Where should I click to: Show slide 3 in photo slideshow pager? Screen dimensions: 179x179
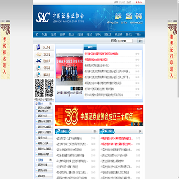77,88
